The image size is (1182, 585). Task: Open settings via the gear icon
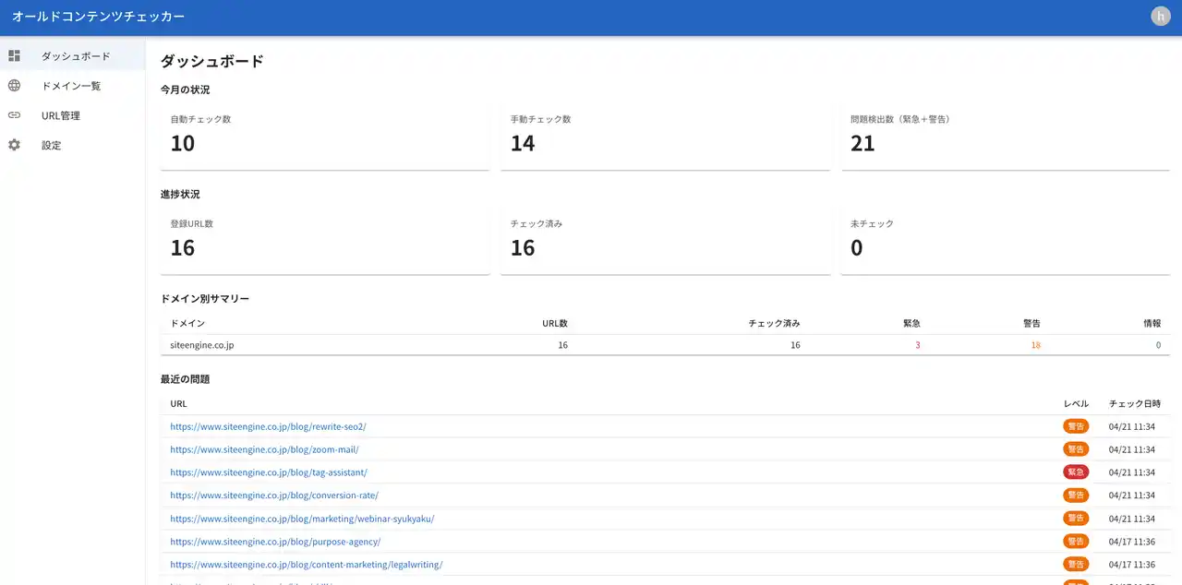click(x=14, y=145)
